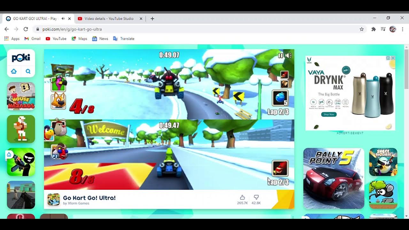The image size is (409, 230).
Task: Open the pixel wrestler game thumbnail
Action: pyautogui.click(x=21, y=129)
